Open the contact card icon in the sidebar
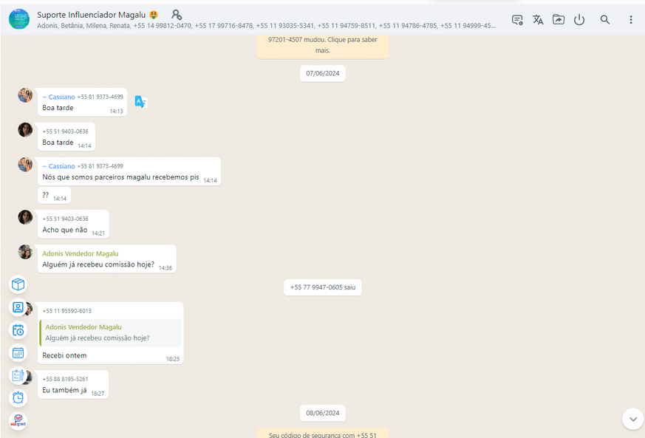Image resolution: width=645 pixels, height=438 pixels. pos(18,307)
